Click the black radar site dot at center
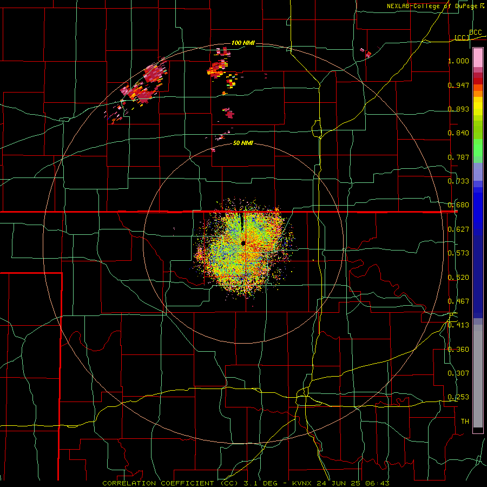Screen dimensions: 487x487 (243, 243)
